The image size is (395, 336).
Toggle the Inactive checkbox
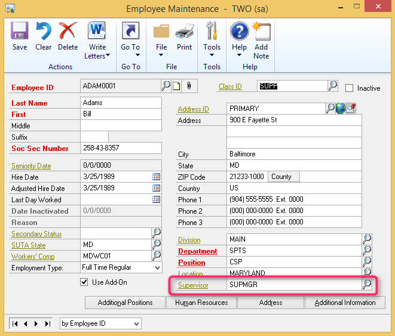pos(350,88)
